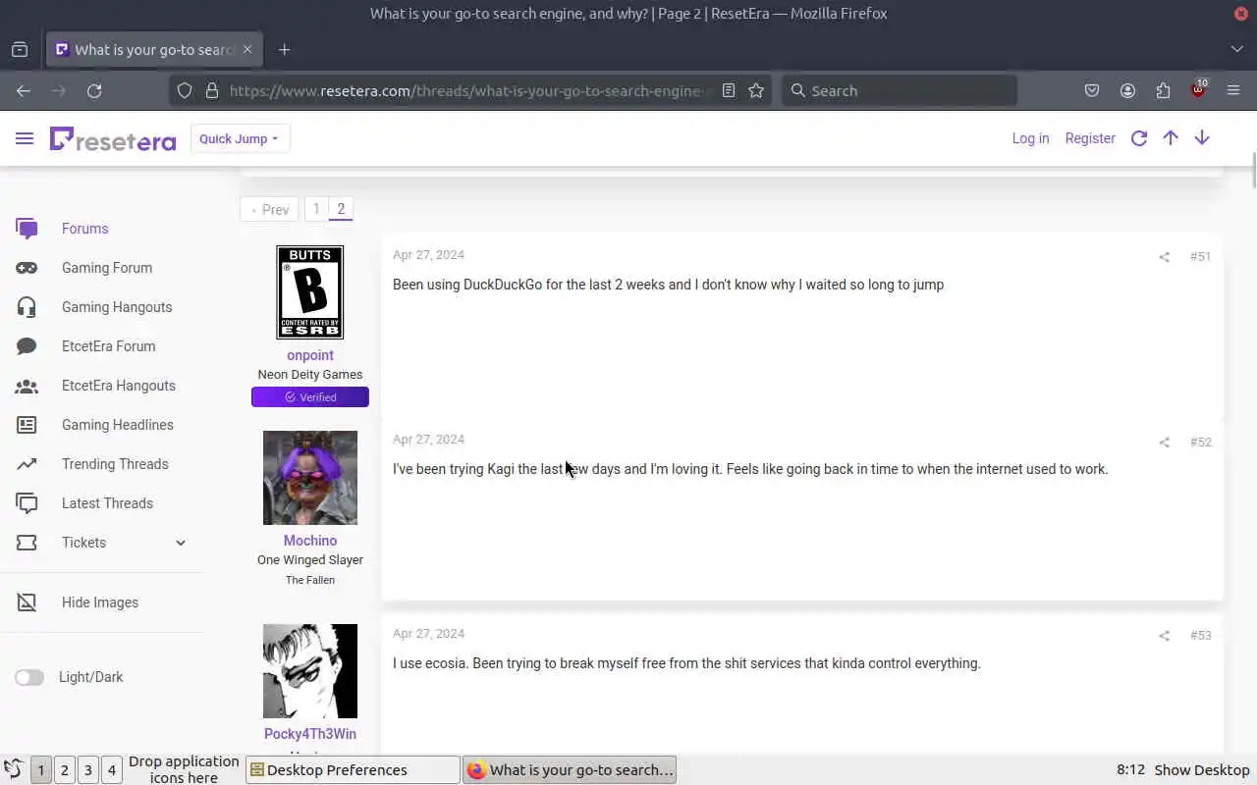Click the Prev page button

[269, 209]
